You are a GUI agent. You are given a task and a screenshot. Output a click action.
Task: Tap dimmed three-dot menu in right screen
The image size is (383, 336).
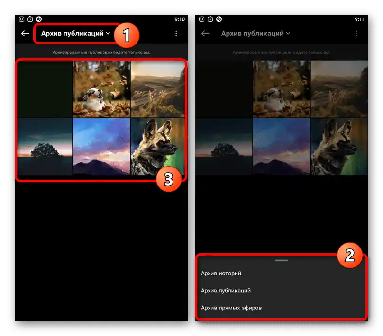coord(356,34)
